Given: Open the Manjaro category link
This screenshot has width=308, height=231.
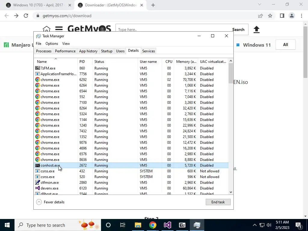Looking at the screenshot, I should (x=19, y=45).
